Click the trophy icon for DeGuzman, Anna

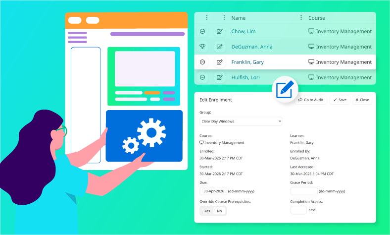click(202, 47)
